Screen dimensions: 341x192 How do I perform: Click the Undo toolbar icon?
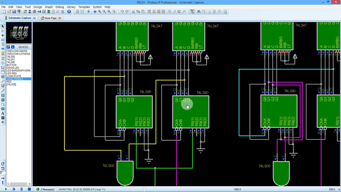pyautogui.click(x=122, y=11)
